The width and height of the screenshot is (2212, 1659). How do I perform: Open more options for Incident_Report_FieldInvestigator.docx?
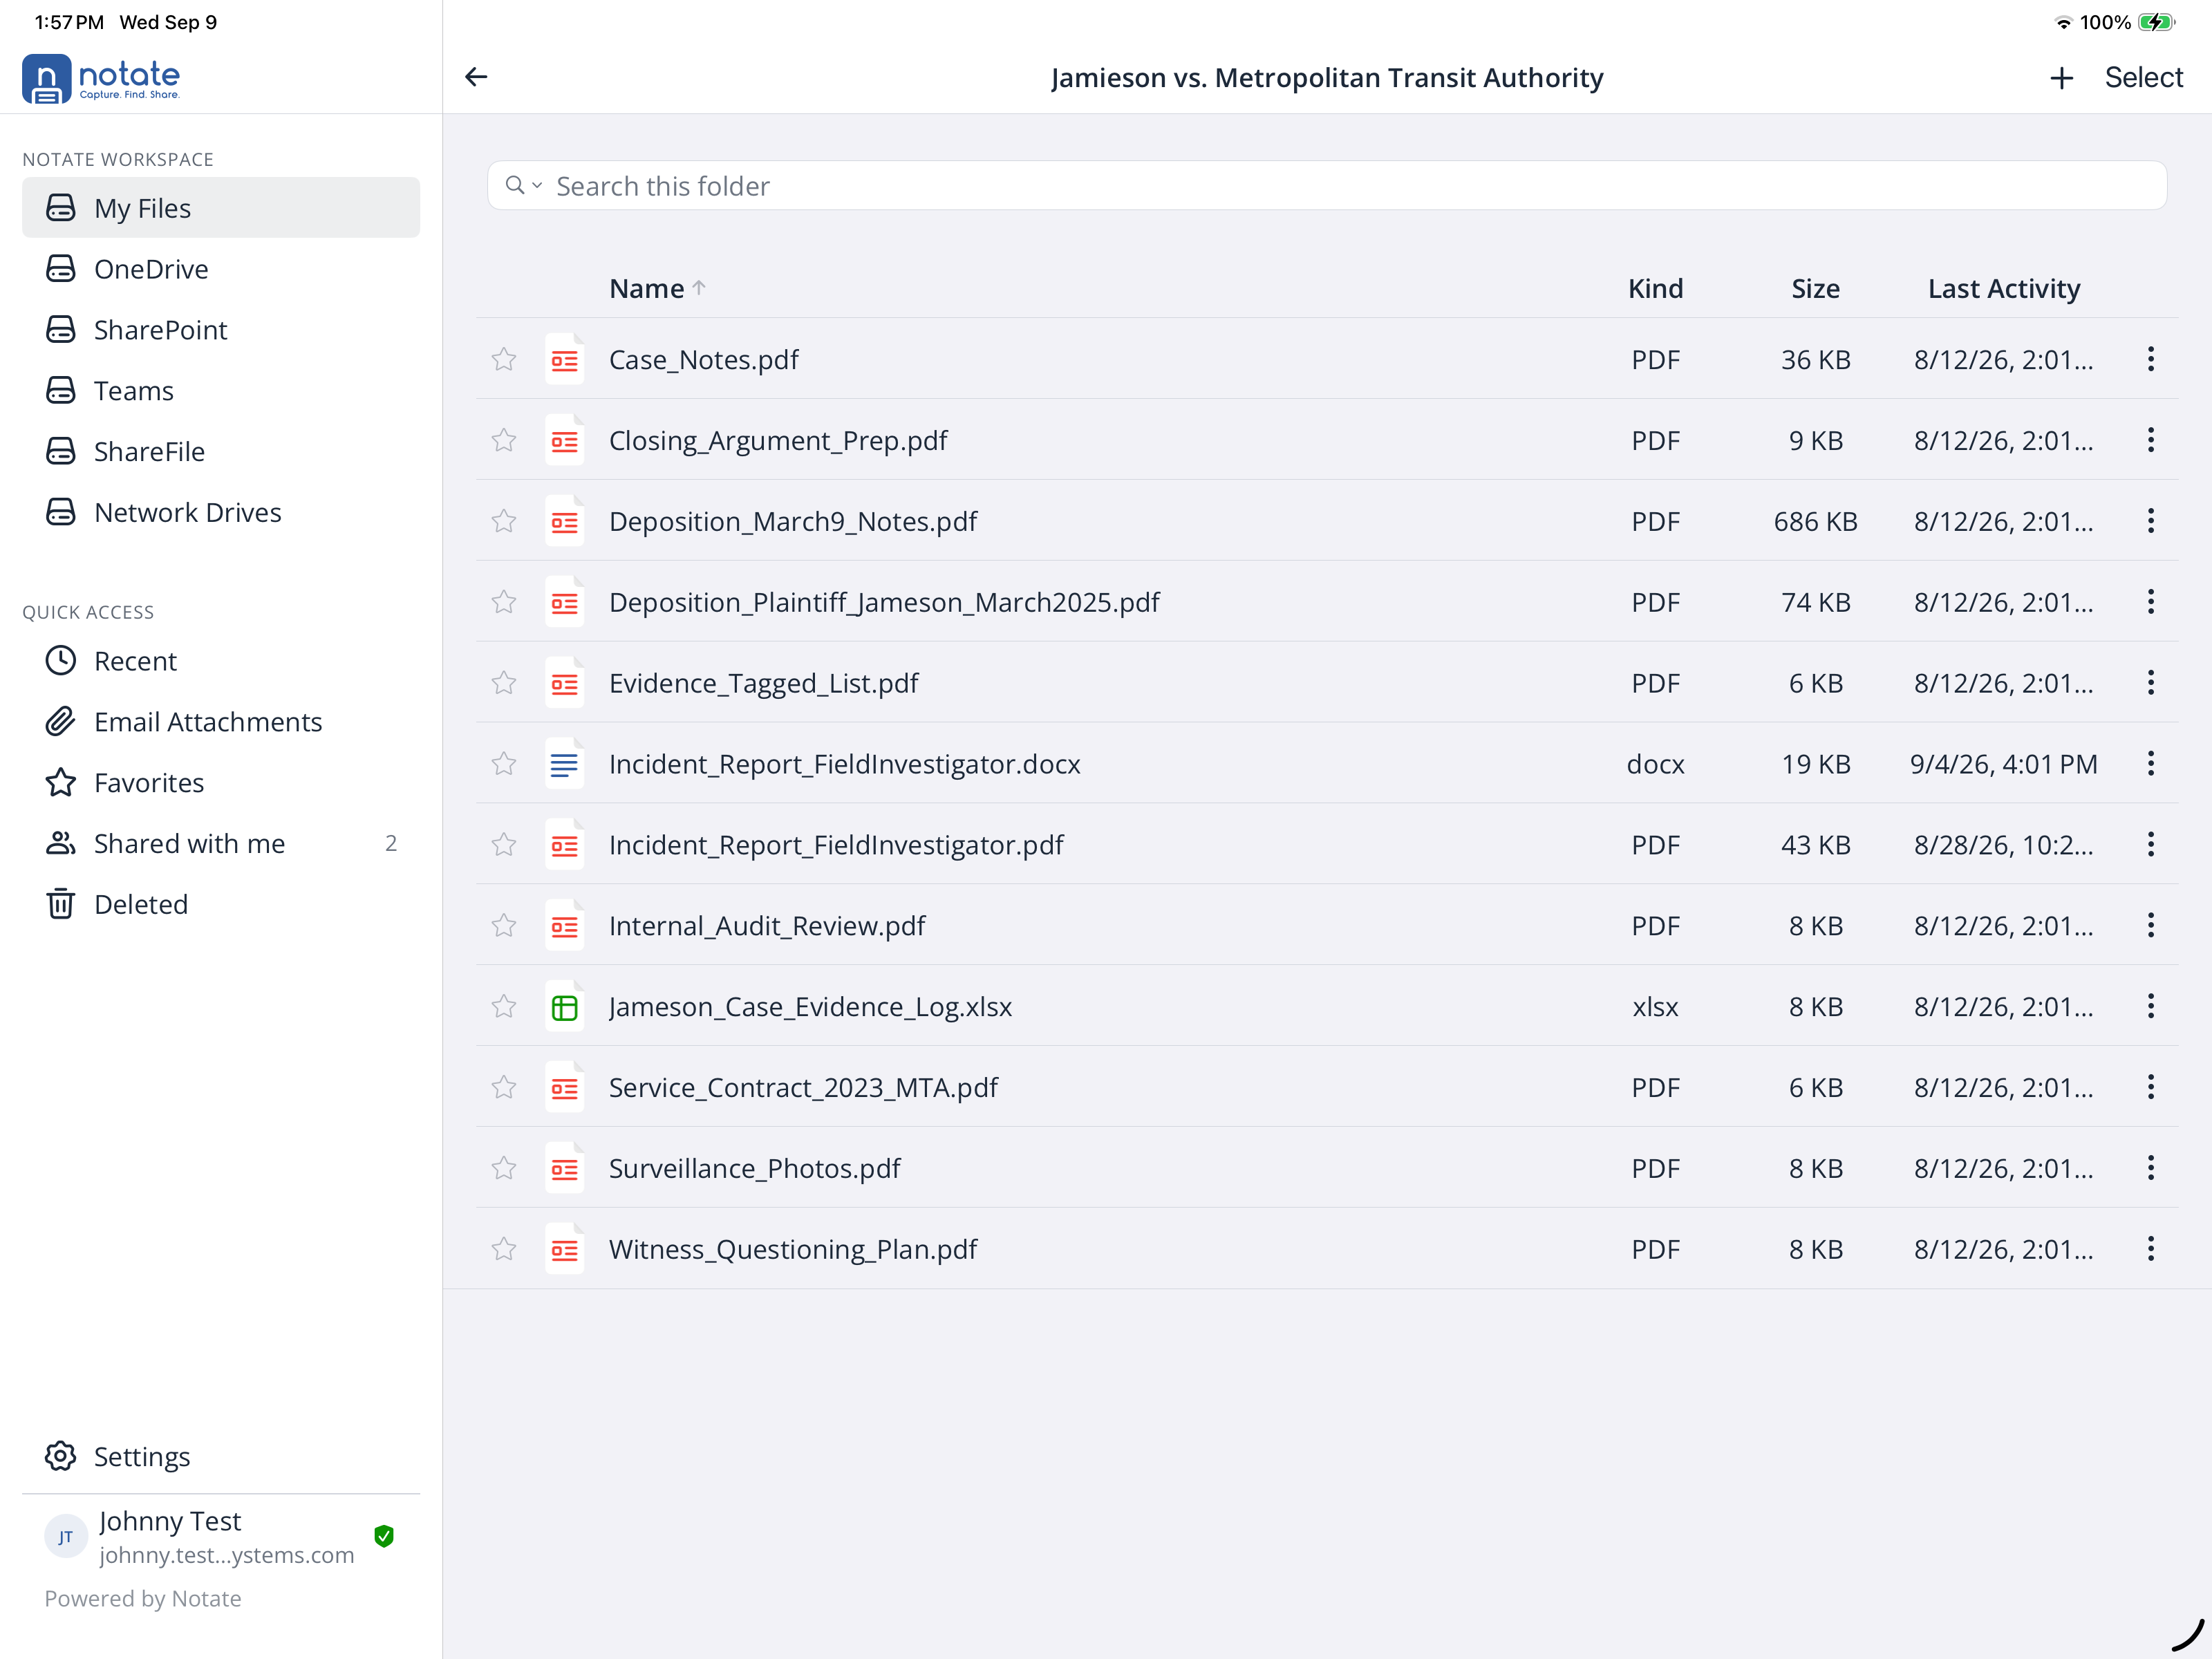click(2150, 764)
